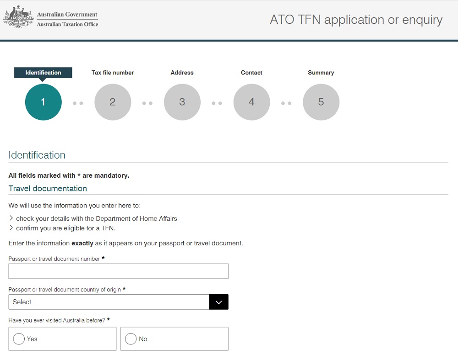Image resolution: width=458 pixels, height=355 pixels.
Task: Click the black chevron arrow on country dropdown
Action: pyautogui.click(x=218, y=302)
